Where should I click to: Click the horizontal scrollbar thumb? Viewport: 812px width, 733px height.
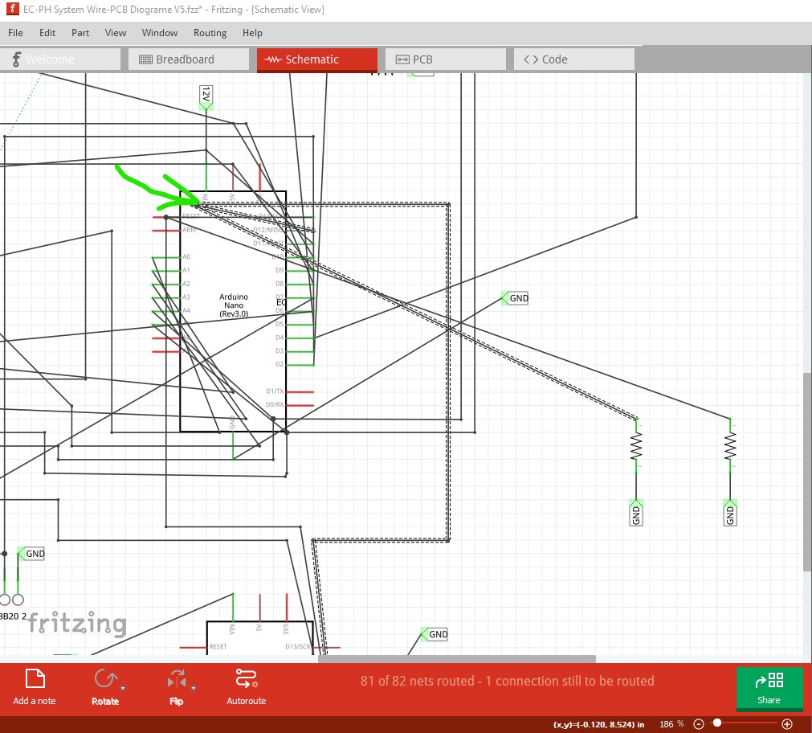457,659
